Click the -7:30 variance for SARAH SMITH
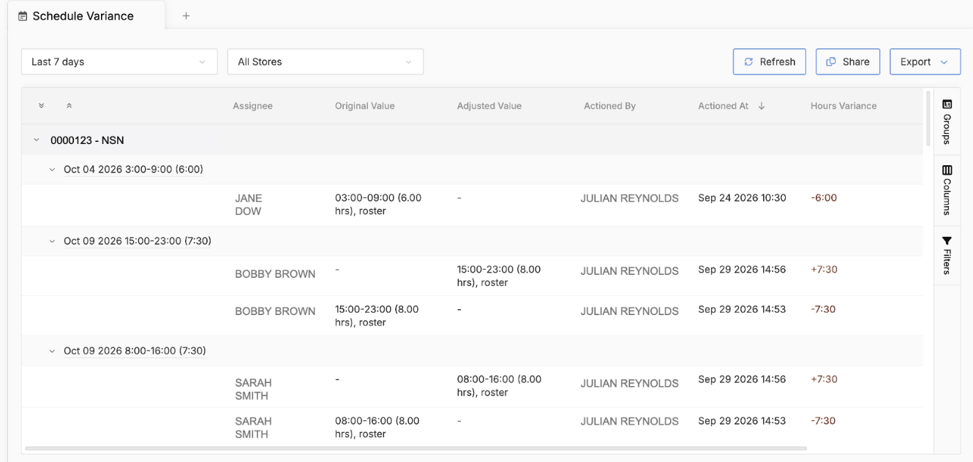Image resolution: width=973 pixels, height=462 pixels. (824, 421)
